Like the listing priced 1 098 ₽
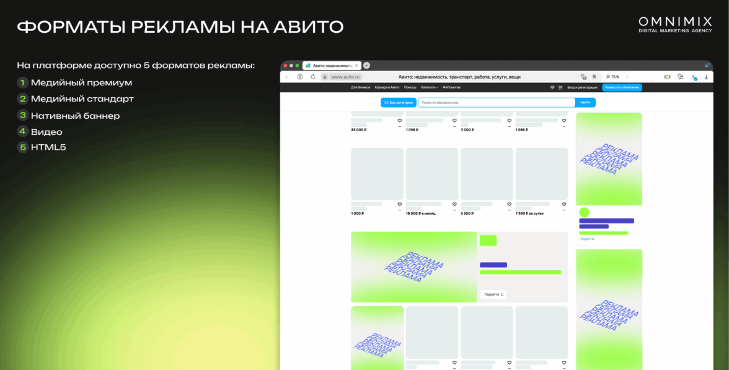The height and width of the screenshot is (370, 729). [454, 121]
